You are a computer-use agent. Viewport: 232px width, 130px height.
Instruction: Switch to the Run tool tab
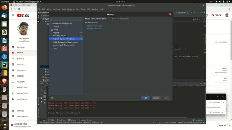point(43,120)
